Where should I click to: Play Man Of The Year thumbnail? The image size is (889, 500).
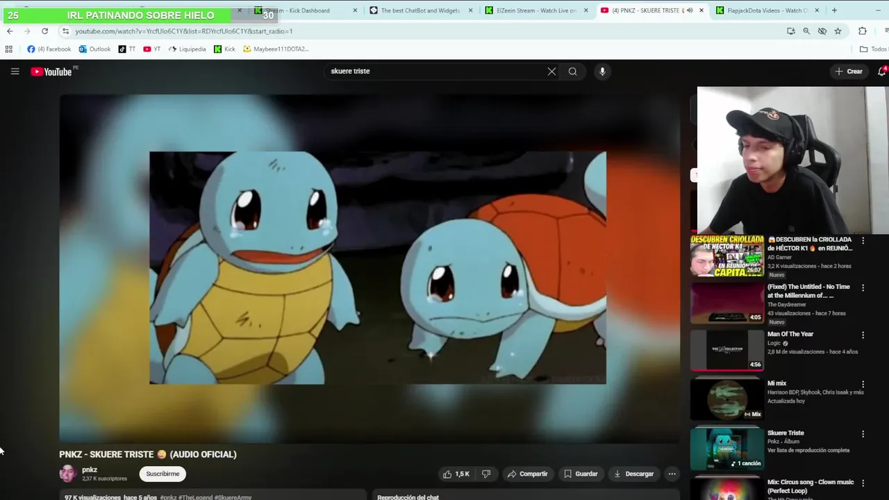(727, 351)
